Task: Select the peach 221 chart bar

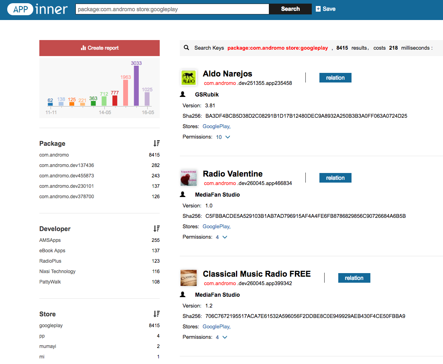Action: [x=83, y=105]
